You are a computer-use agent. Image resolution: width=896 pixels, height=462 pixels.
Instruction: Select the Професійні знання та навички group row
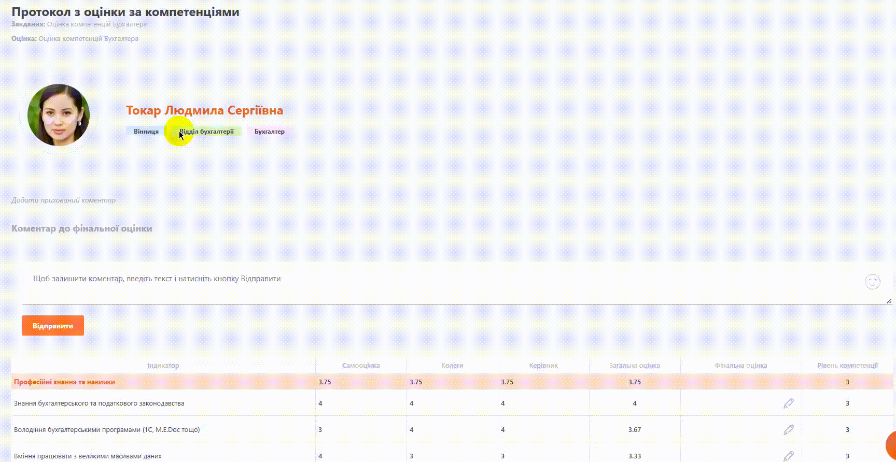64,382
